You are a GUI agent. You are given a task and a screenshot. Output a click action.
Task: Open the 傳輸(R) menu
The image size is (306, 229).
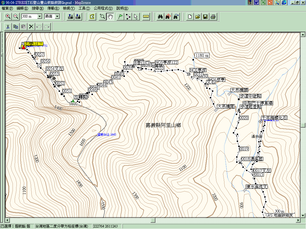tap(53, 8)
